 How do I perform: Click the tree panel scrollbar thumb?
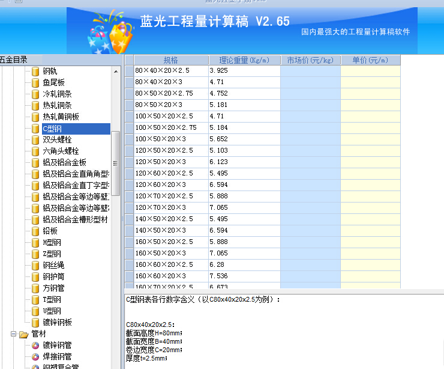[x=116, y=163]
